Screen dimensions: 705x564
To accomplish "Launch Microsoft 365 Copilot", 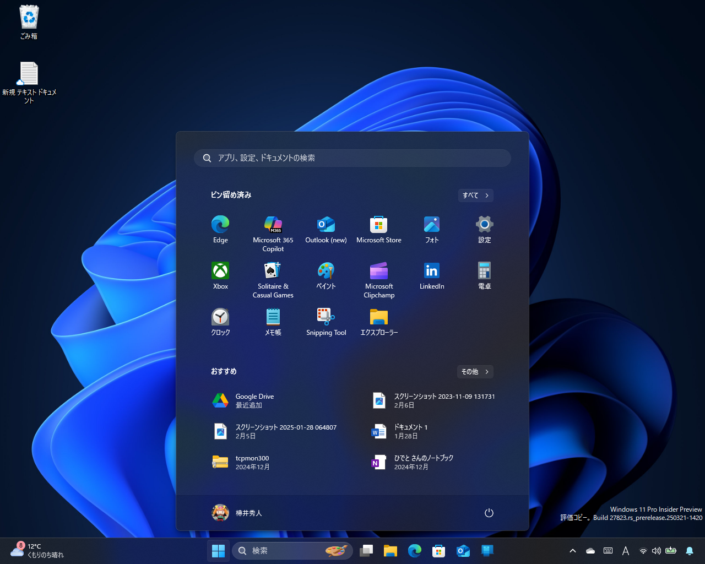I will (x=273, y=234).
